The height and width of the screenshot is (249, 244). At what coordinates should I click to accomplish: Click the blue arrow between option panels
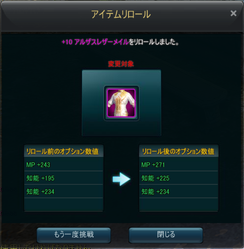coord(122,179)
